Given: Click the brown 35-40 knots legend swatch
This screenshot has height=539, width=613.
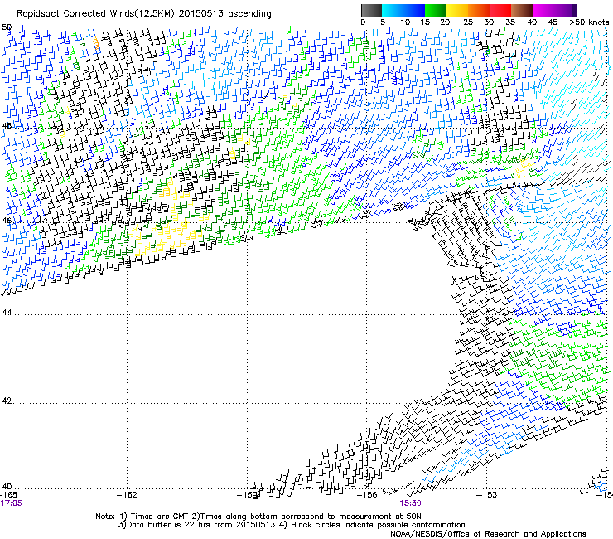Looking at the screenshot, I should tap(522, 10).
